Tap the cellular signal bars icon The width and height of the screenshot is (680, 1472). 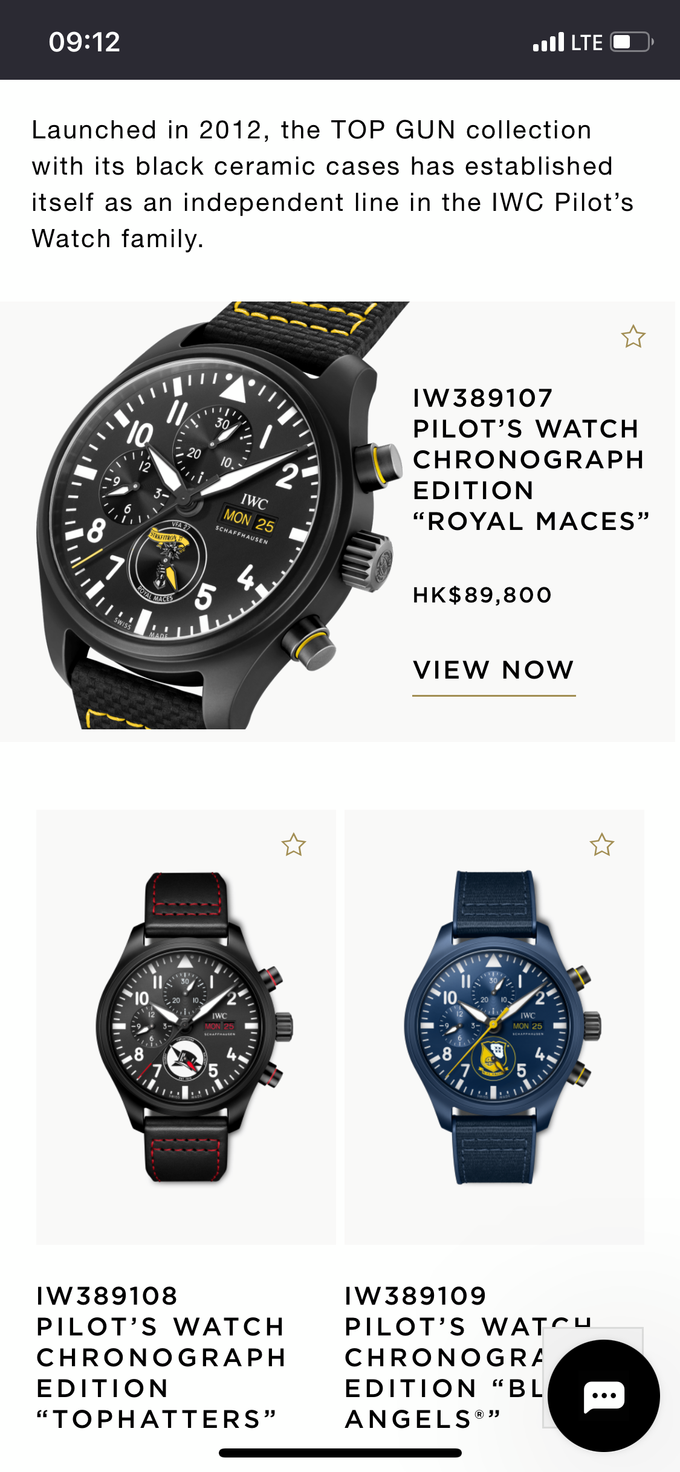pos(548,42)
